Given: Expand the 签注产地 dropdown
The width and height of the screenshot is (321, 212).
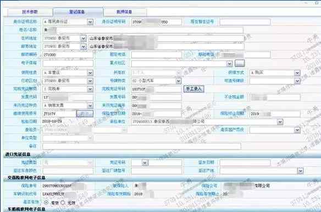Looking at the screenshot, I should [x=300, y=171].
